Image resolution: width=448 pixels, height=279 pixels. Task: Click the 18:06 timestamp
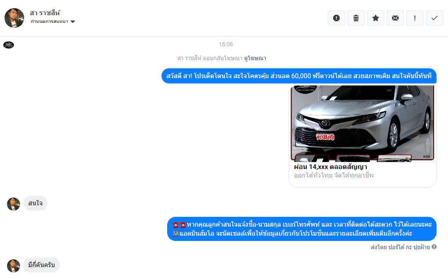pyautogui.click(x=226, y=44)
